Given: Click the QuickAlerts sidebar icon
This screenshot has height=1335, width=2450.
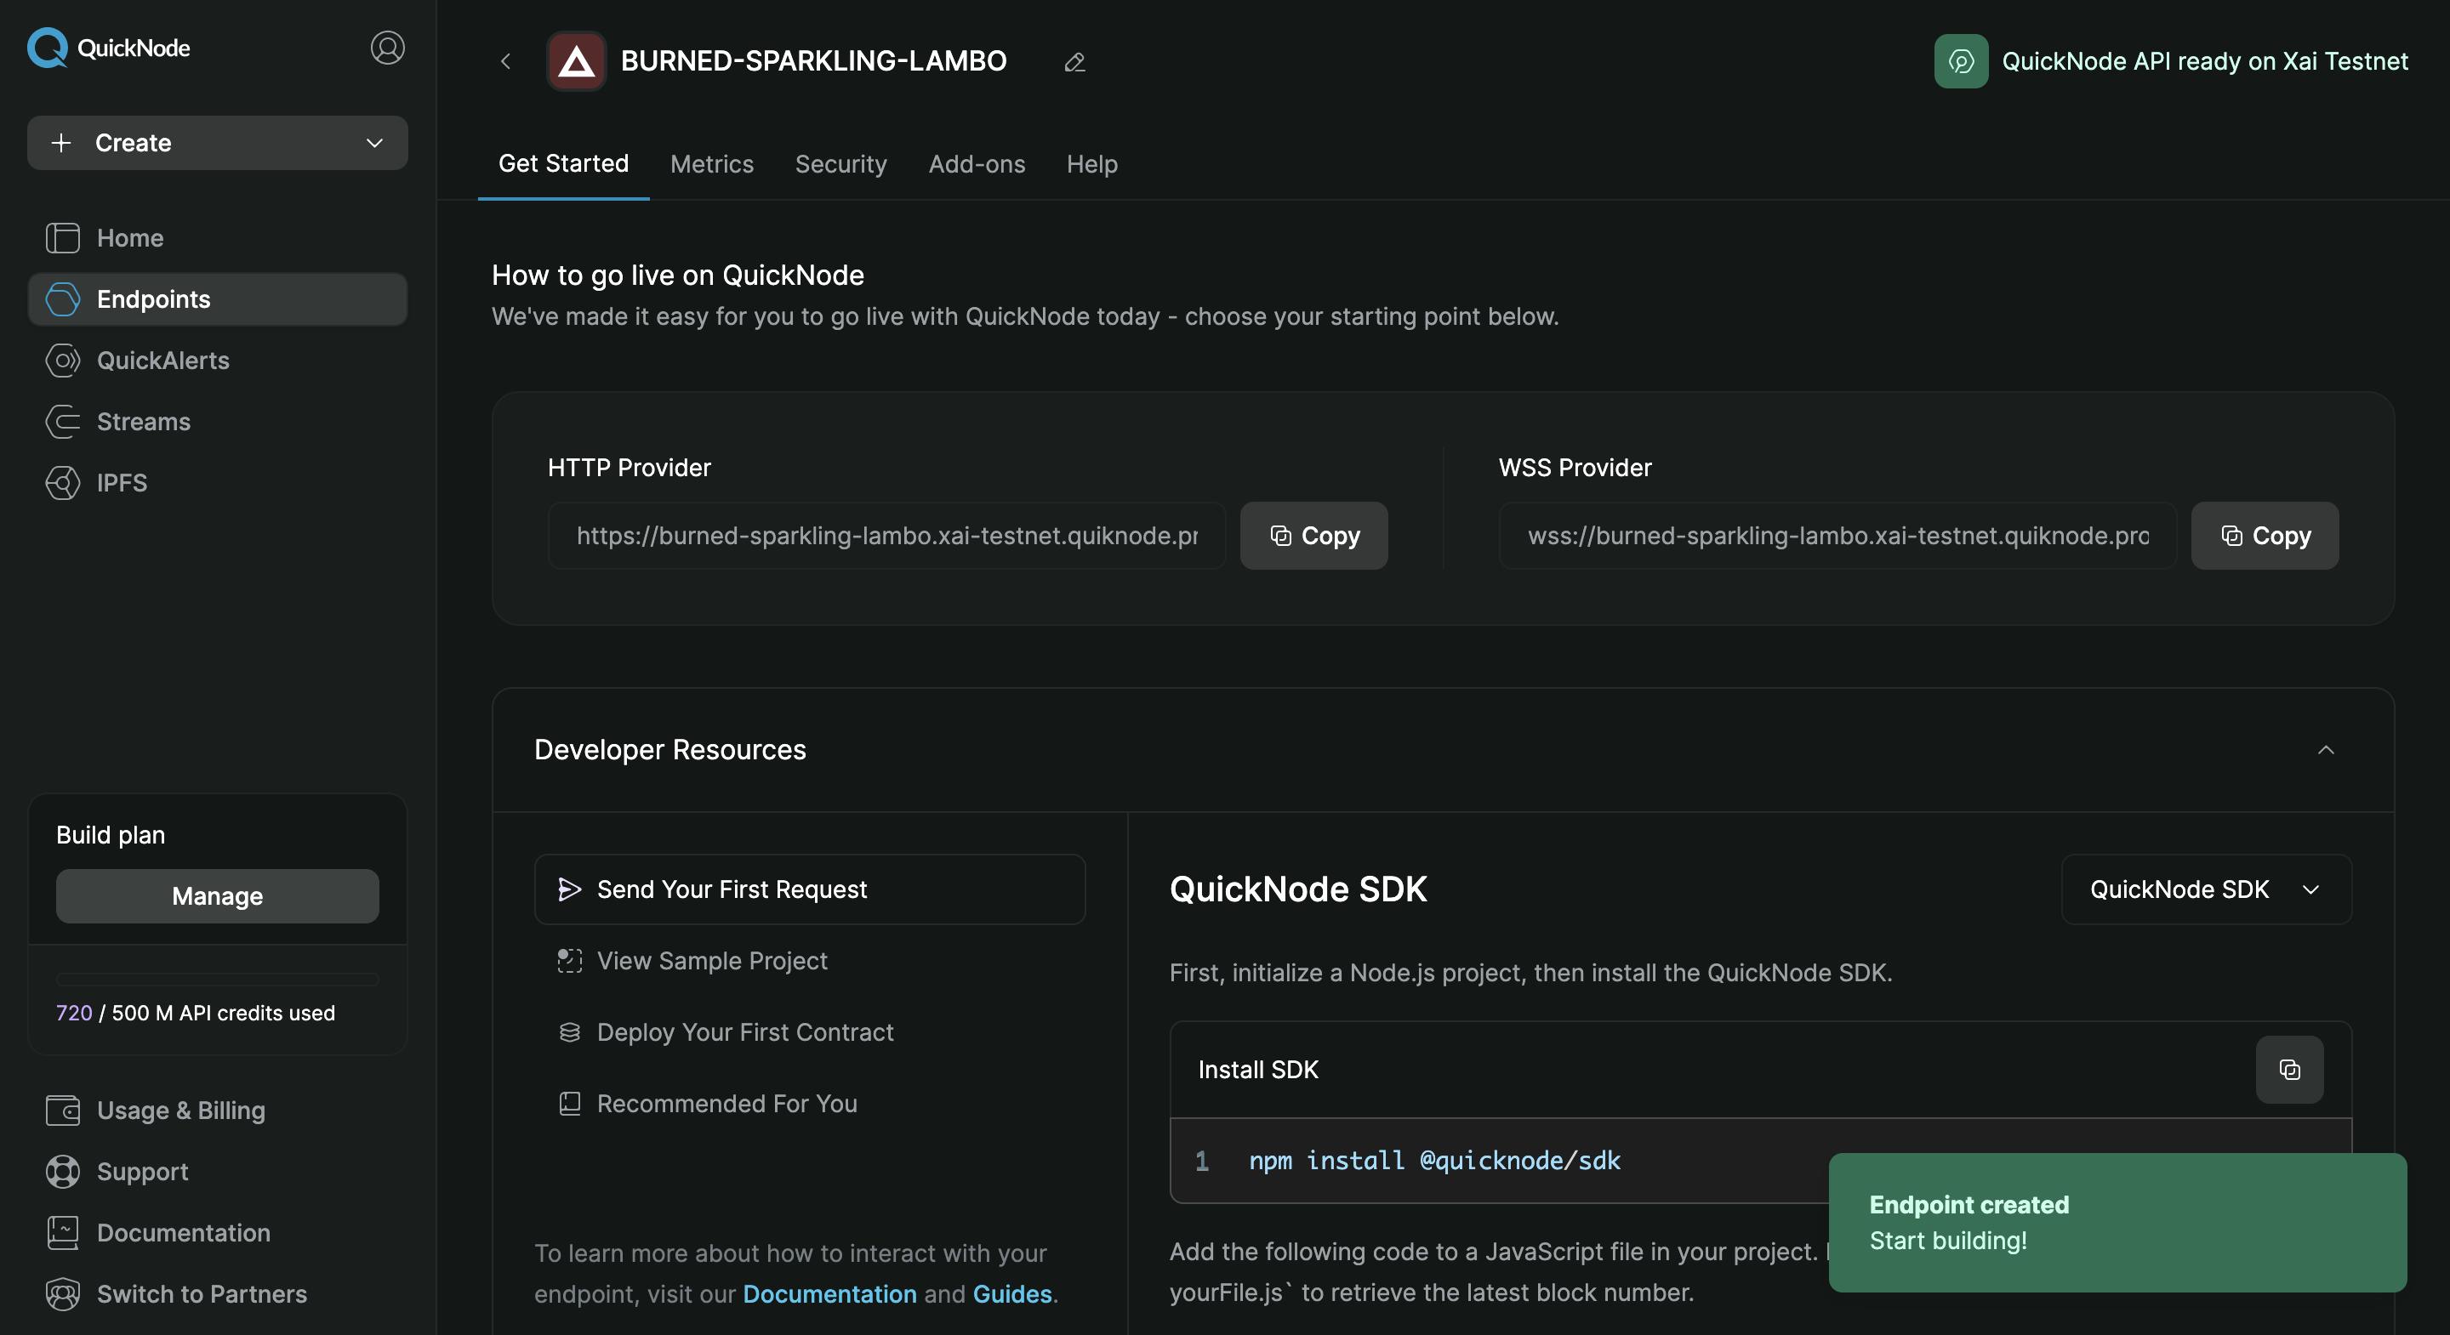Looking at the screenshot, I should pyautogui.click(x=63, y=361).
